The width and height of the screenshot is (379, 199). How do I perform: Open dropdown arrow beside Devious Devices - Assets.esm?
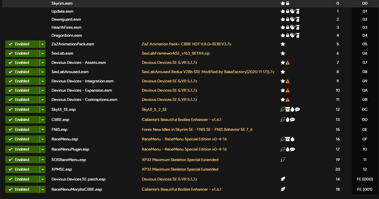43,63
